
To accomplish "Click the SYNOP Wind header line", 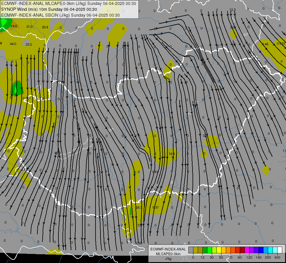I will [x=49, y=9].
